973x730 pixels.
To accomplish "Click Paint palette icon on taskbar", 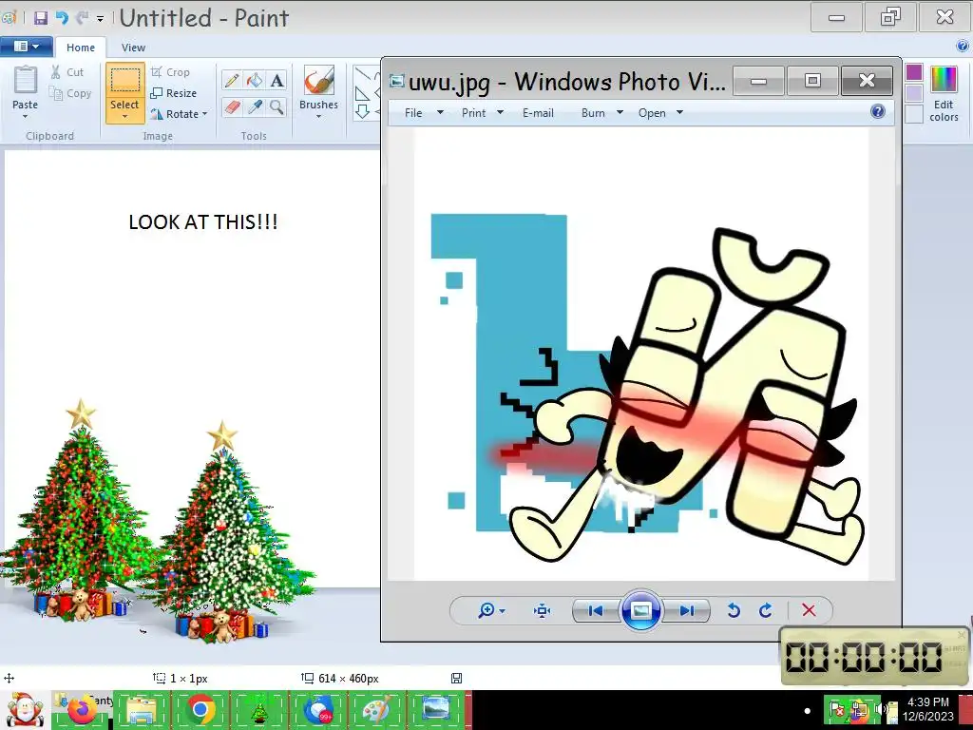I will click(376, 710).
